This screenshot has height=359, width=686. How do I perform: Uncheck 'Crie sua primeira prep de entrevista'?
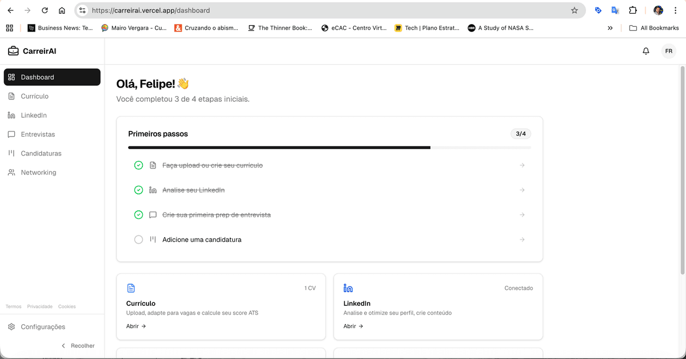click(138, 214)
